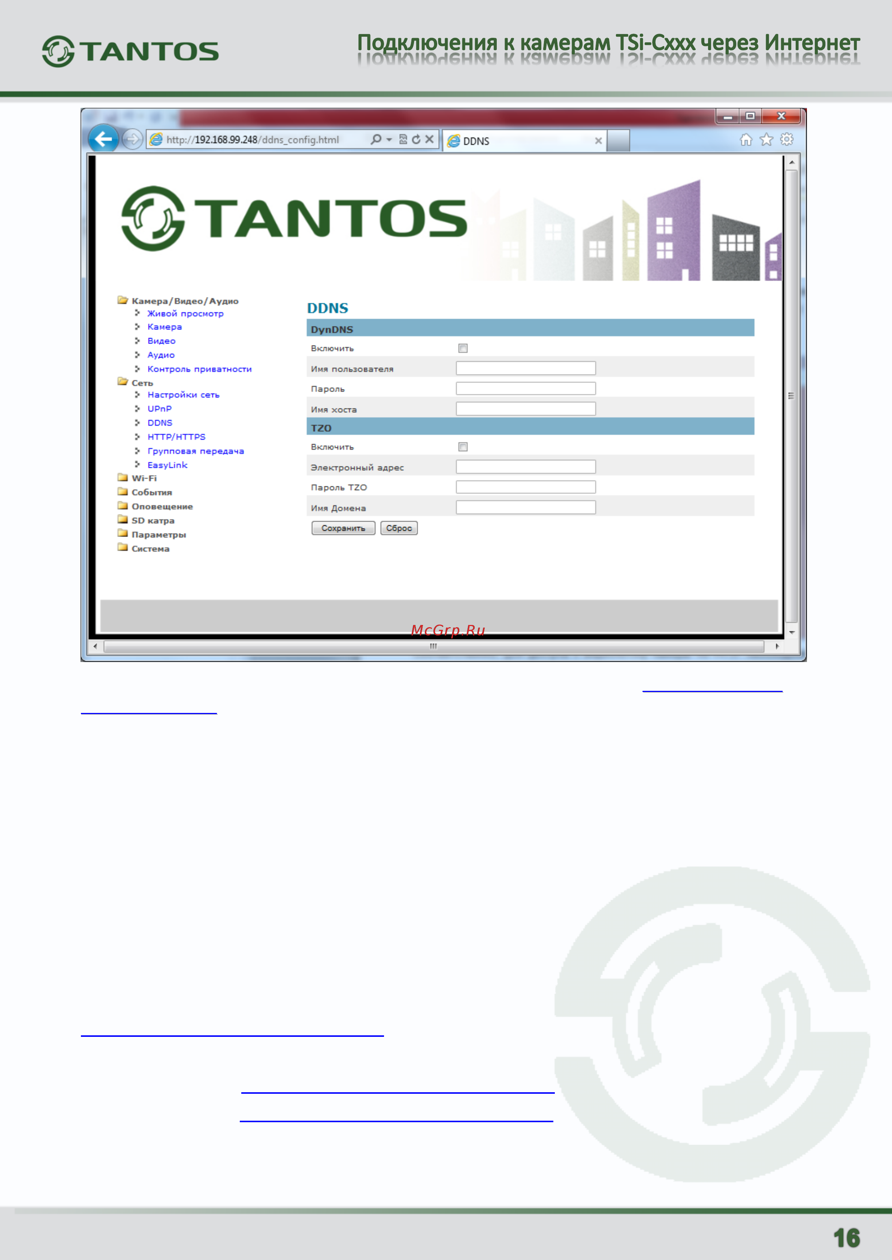Click the DDNS tree arrow bullet
The width and height of the screenshot is (892, 1260).
(137, 422)
